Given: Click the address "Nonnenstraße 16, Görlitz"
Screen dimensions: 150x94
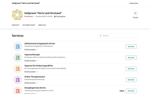Looking at the screenshot, I should point(44,16).
